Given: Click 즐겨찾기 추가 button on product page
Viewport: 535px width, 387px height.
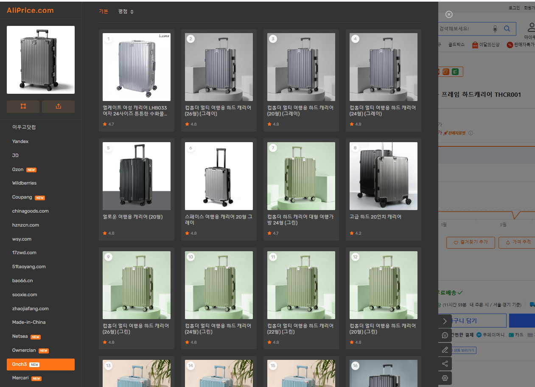Looking at the screenshot, I should (471, 243).
